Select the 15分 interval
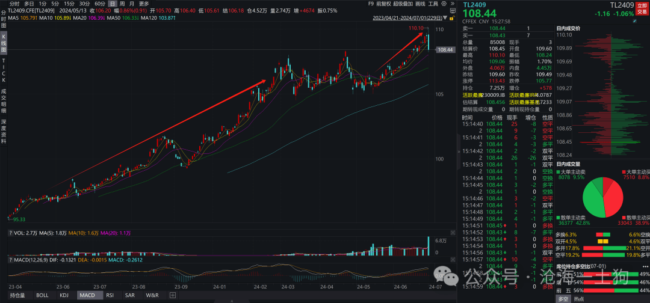This screenshot has width=650, height=303. tap(69, 4)
